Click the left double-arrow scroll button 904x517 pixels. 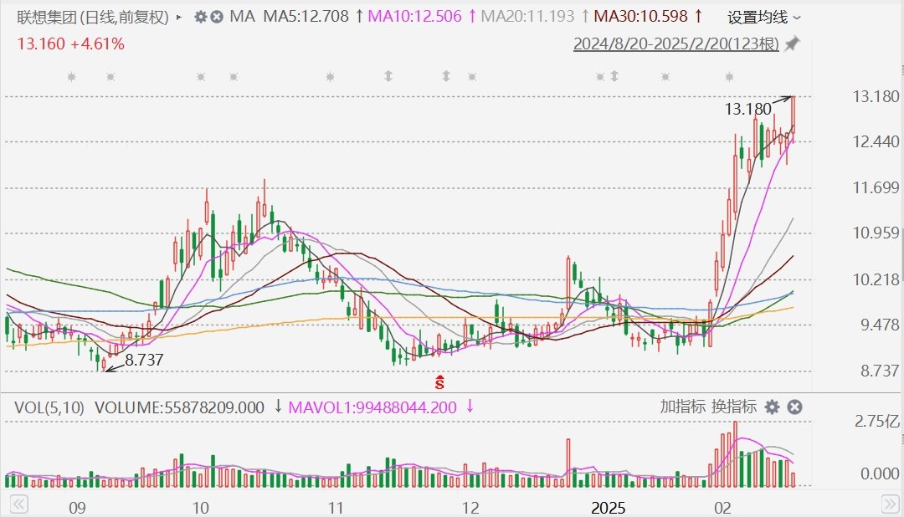coord(18,505)
